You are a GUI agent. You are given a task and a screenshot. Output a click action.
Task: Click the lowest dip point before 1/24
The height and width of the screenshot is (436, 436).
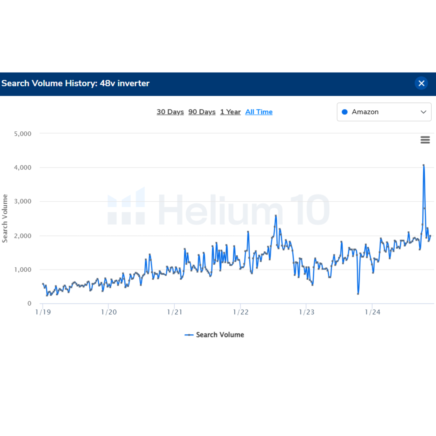coord(358,294)
